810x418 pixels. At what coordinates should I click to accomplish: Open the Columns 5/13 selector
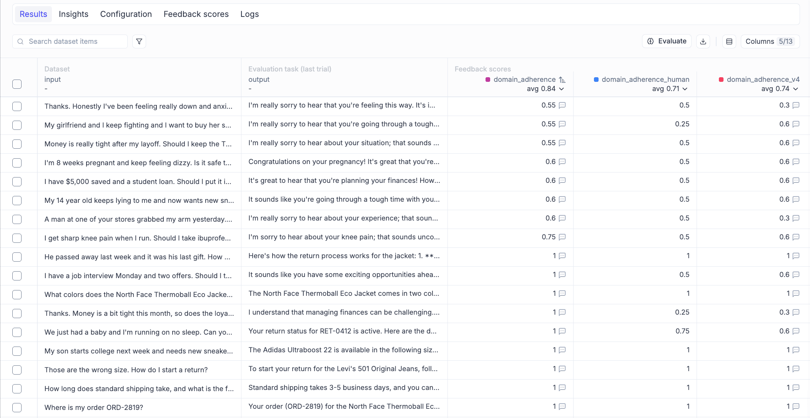tap(770, 41)
